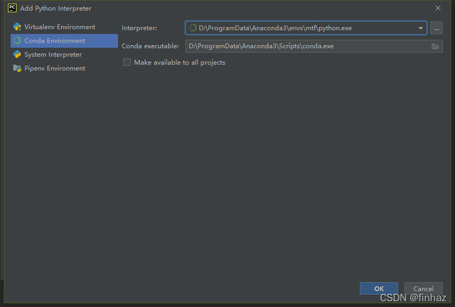The image size is (455, 307).
Task: Click the Pipenv folder icon
Action: [17, 68]
